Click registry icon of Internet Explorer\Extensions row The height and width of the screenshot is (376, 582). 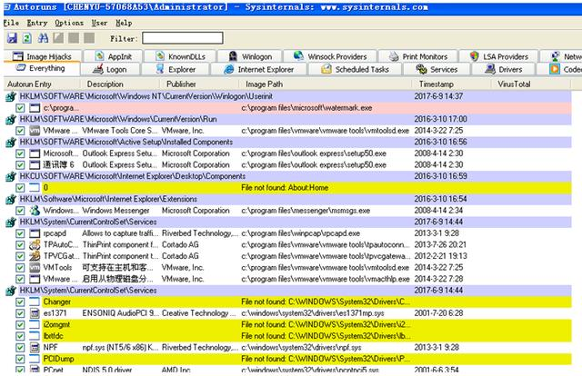coord(10,200)
